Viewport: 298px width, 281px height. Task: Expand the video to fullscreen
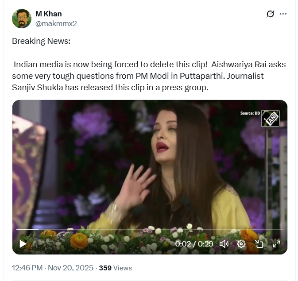click(x=276, y=244)
